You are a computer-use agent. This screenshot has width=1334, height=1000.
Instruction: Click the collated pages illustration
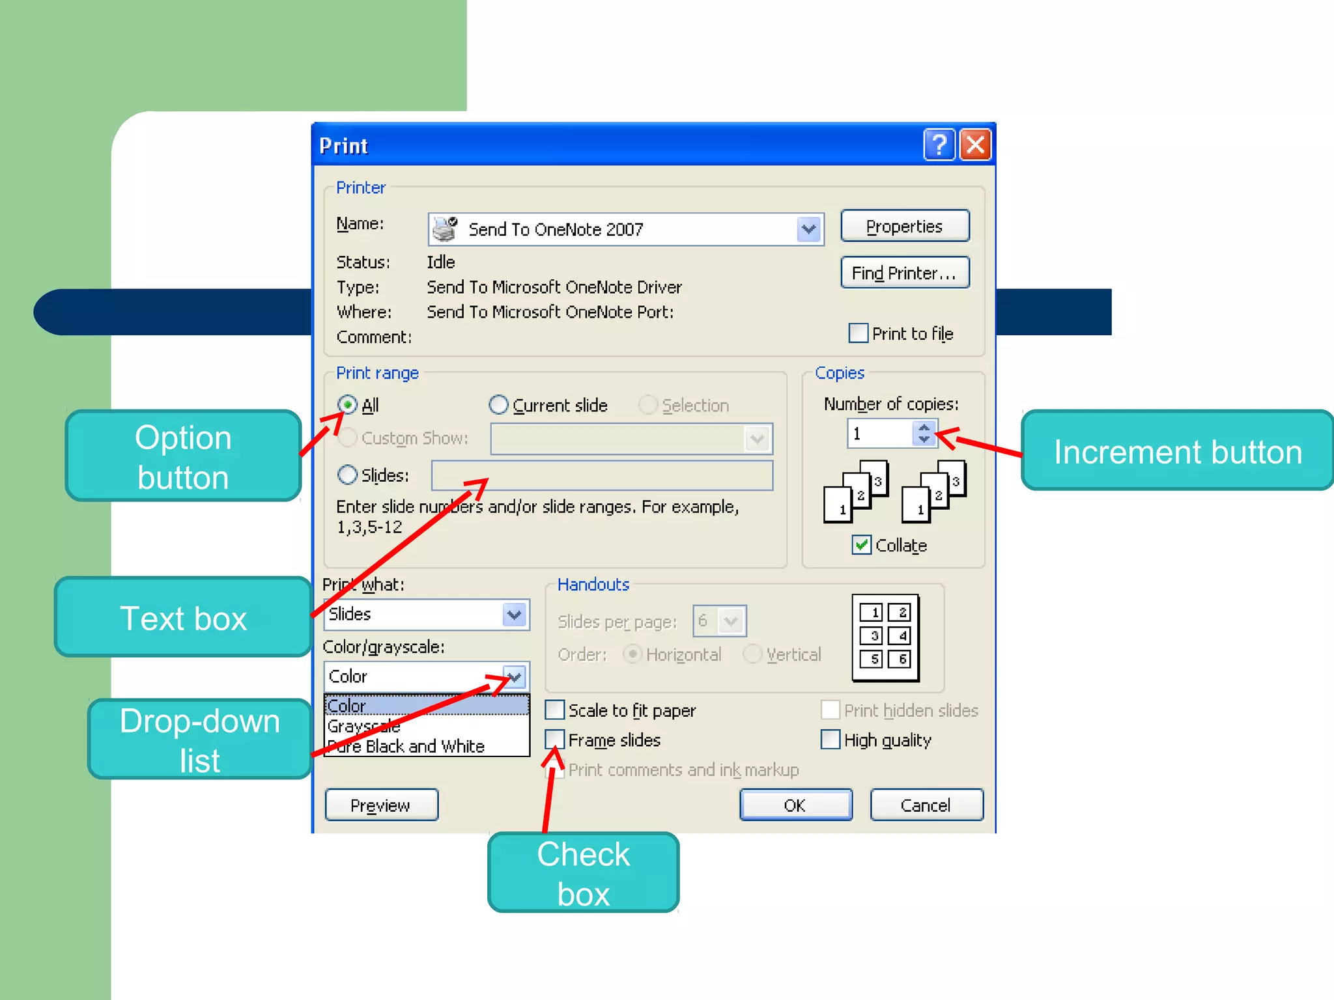click(856, 492)
